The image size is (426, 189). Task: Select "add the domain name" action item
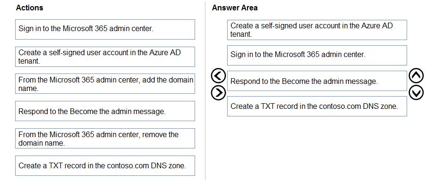click(x=105, y=84)
